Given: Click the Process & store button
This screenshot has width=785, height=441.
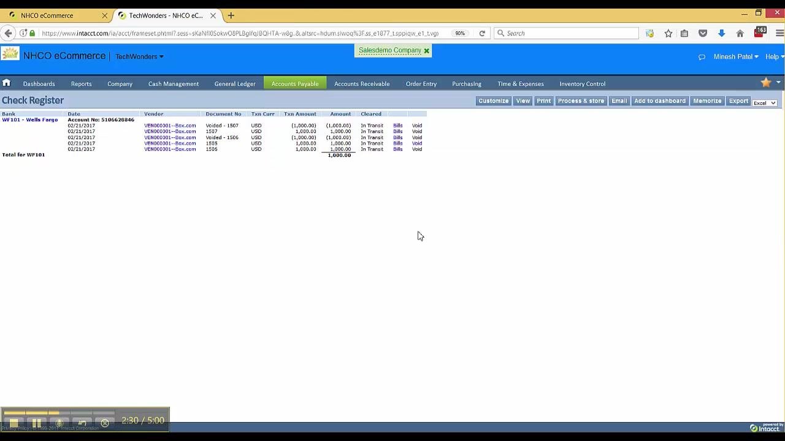Looking at the screenshot, I should click(x=581, y=100).
